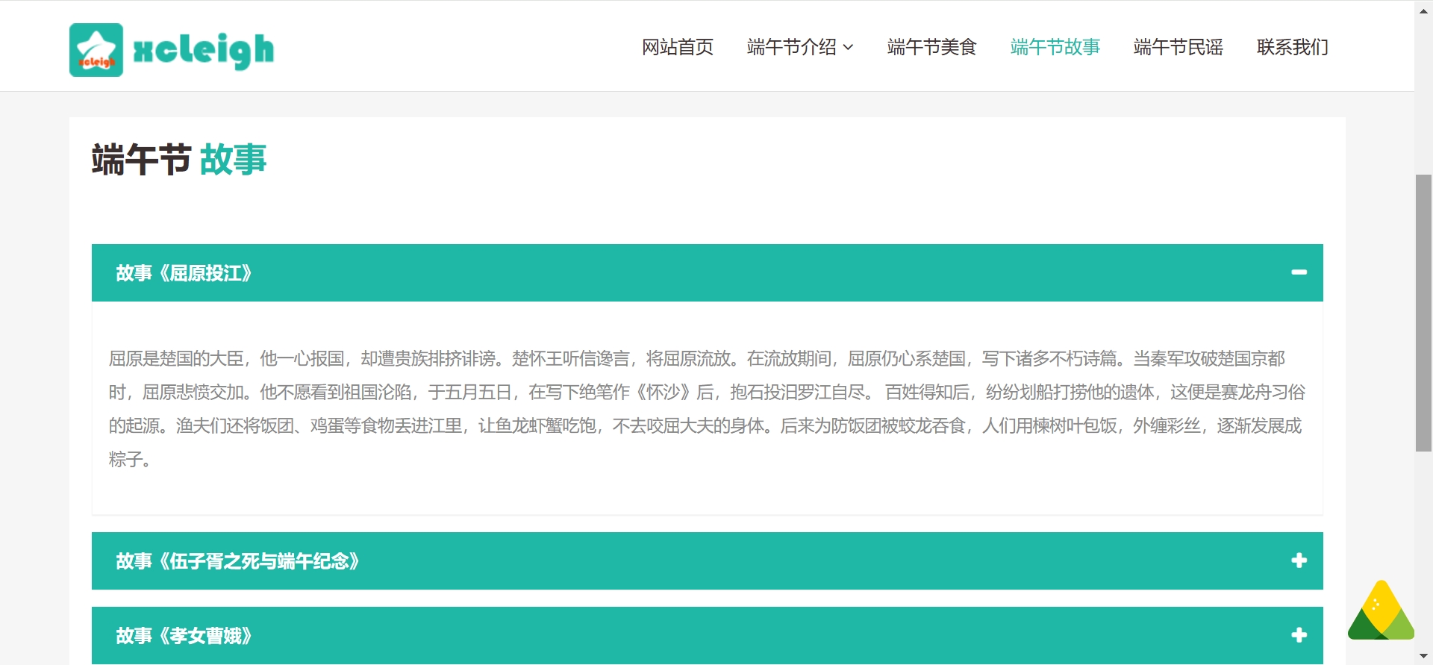Open 端午节美食 menu item
The image size is (1433, 665).
[932, 47]
